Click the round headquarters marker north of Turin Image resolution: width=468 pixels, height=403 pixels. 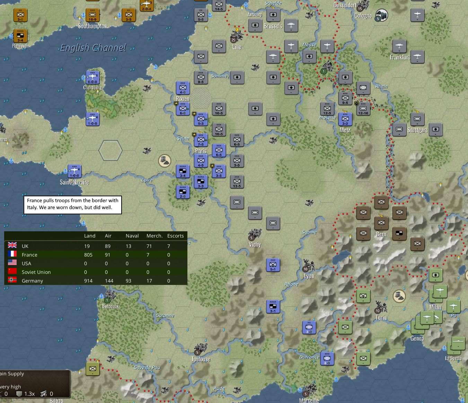[399, 296]
